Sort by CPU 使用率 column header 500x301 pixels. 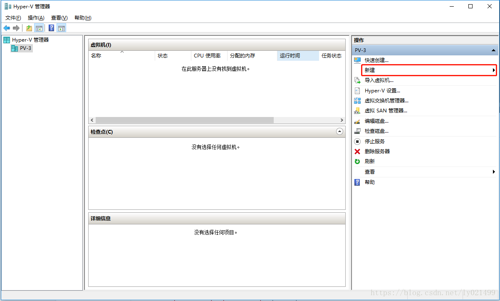[x=209, y=56]
